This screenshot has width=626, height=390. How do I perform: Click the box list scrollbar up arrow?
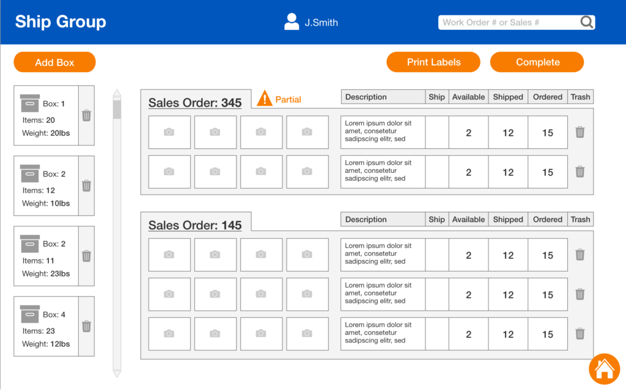117,94
